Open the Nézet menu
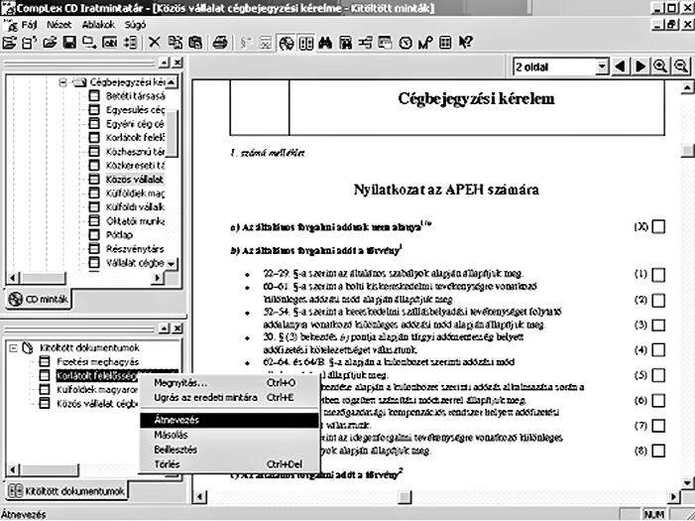The height and width of the screenshot is (521, 695). point(58,25)
